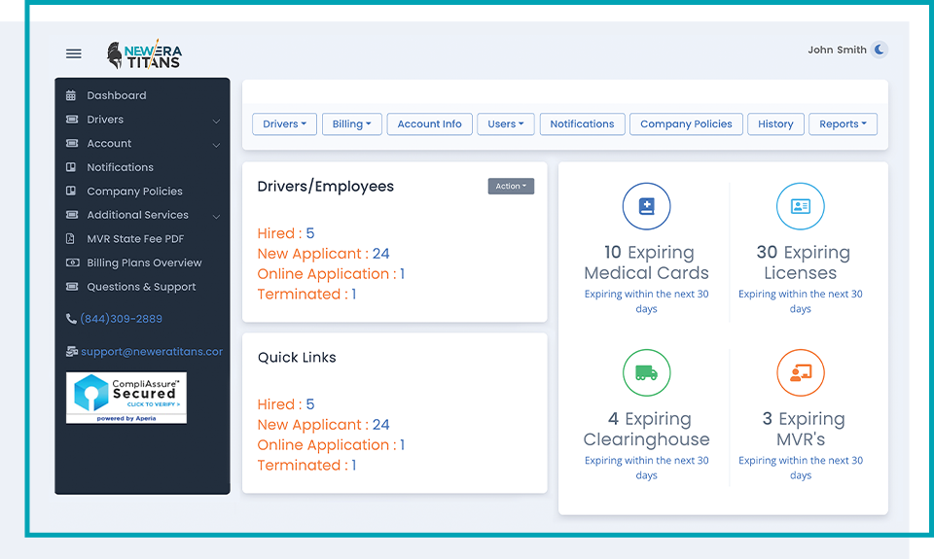The width and height of the screenshot is (934, 559).
Task: Click the support@neweratitans email link
Action: click(x=152, y=352)
